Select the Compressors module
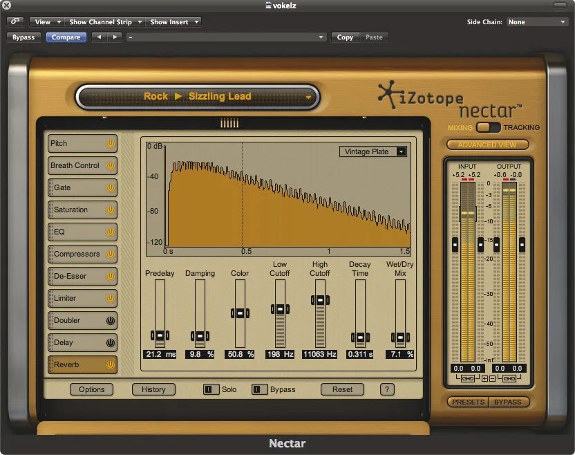The width and height of the screenshot is (575, 455). pos(82,254)
